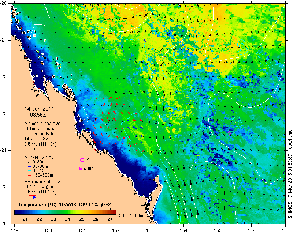Click the '150-300m' depth label

point(43,175)
